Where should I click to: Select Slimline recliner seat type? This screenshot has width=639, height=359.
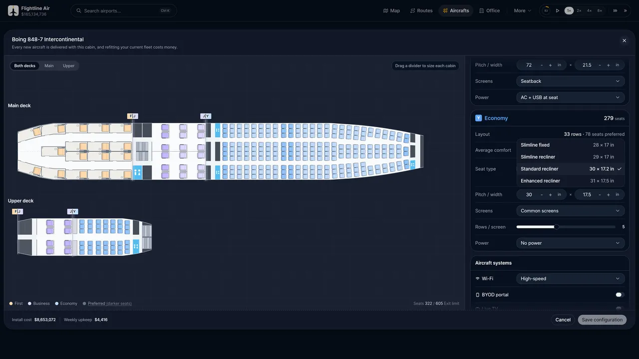click(570, 157)
